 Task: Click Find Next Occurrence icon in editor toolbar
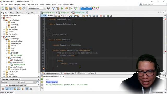(x=75, y=16)
